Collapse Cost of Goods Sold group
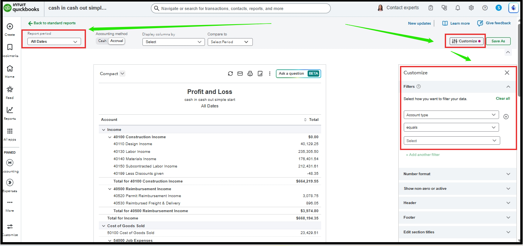The width and height of the screenshot is (523, 246). 103,226
